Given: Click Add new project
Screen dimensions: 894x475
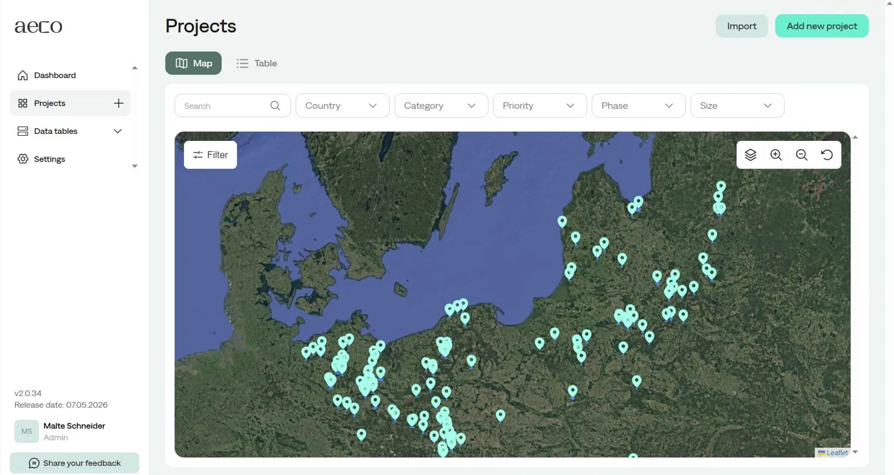Looking at the screenshot, I should [822, 26].
